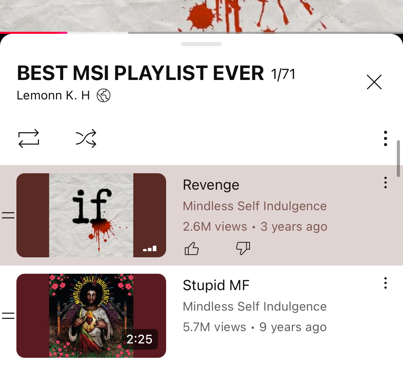Like the Revenge video
The height and width of the screenshot is (366, 403).
[x=192, y=248]
